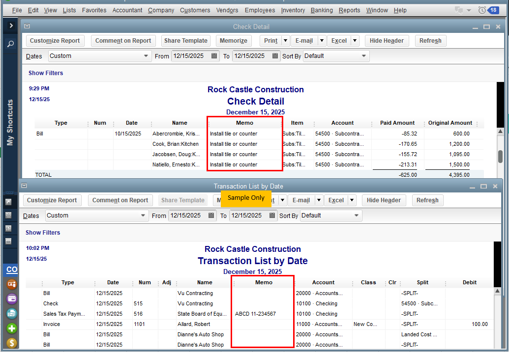509x352 pixels.
Task: Click the teal printer round icon
Action: pyautogui.click(x=12, y=313)
